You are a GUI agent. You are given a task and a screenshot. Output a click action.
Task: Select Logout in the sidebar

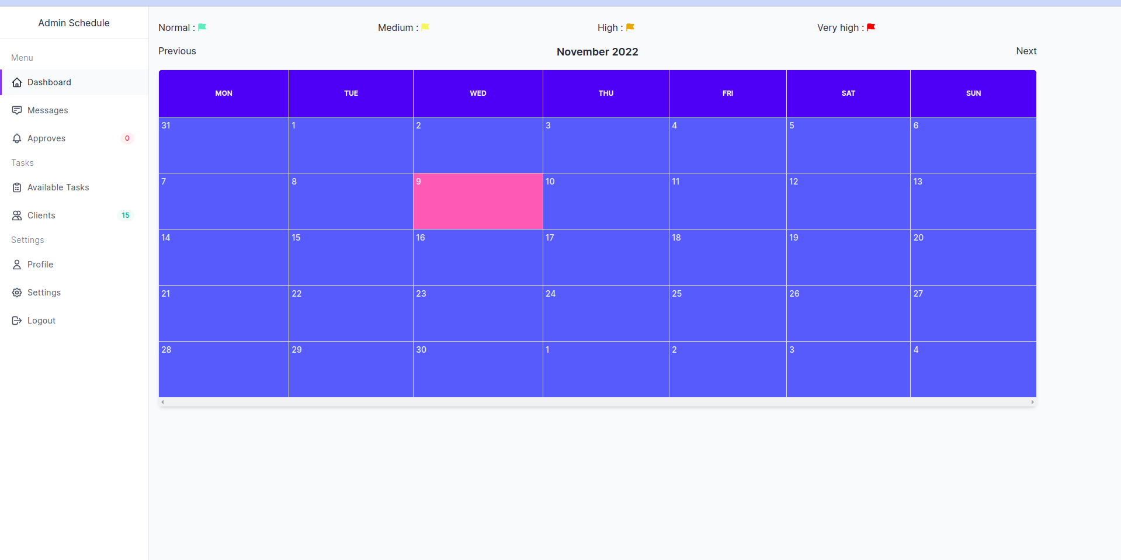point(74,321)
